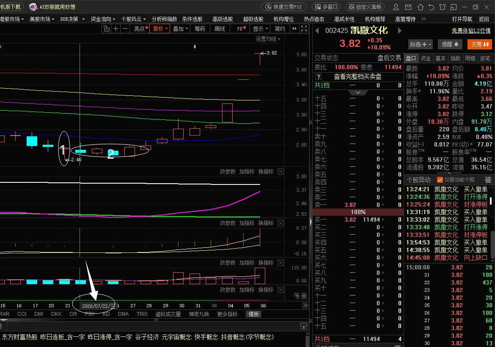Toggle 虚拟成交量 indicator
The height and width of the screenshot is (347, 495).
pyautogui.click(x=168, y=314)
